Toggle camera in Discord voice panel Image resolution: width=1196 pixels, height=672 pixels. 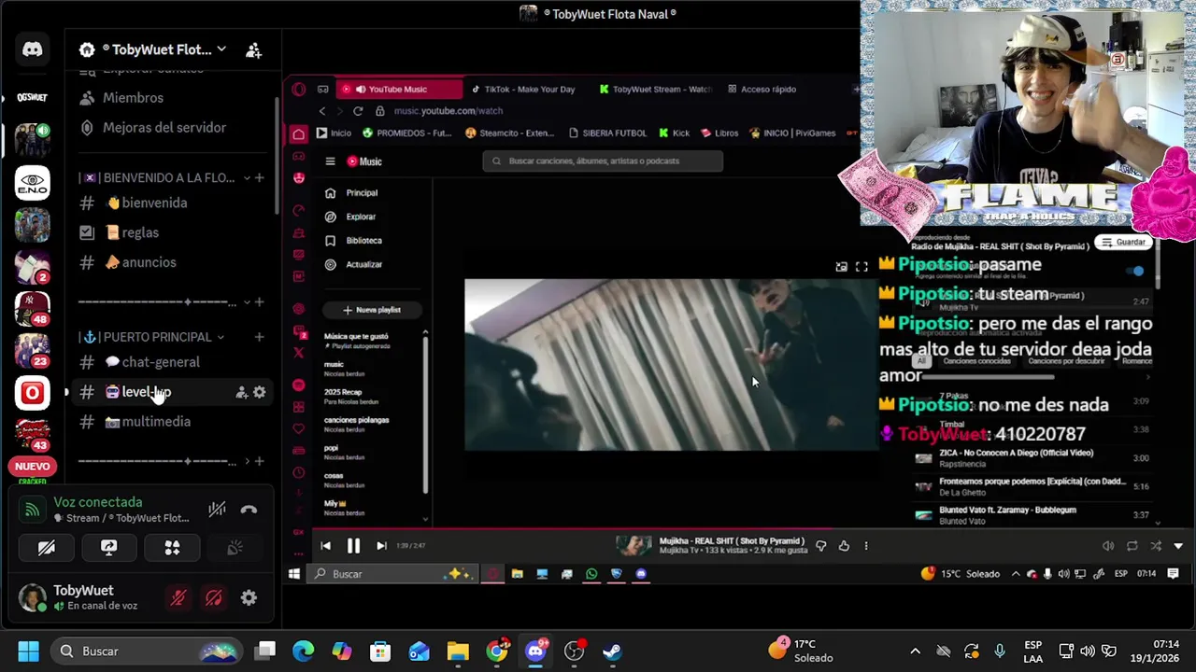click(46, 548)
